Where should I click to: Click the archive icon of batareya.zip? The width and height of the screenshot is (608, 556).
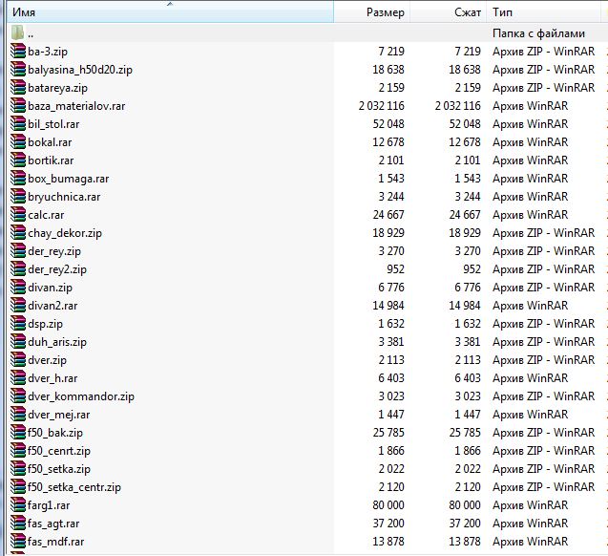click(18, 88)
